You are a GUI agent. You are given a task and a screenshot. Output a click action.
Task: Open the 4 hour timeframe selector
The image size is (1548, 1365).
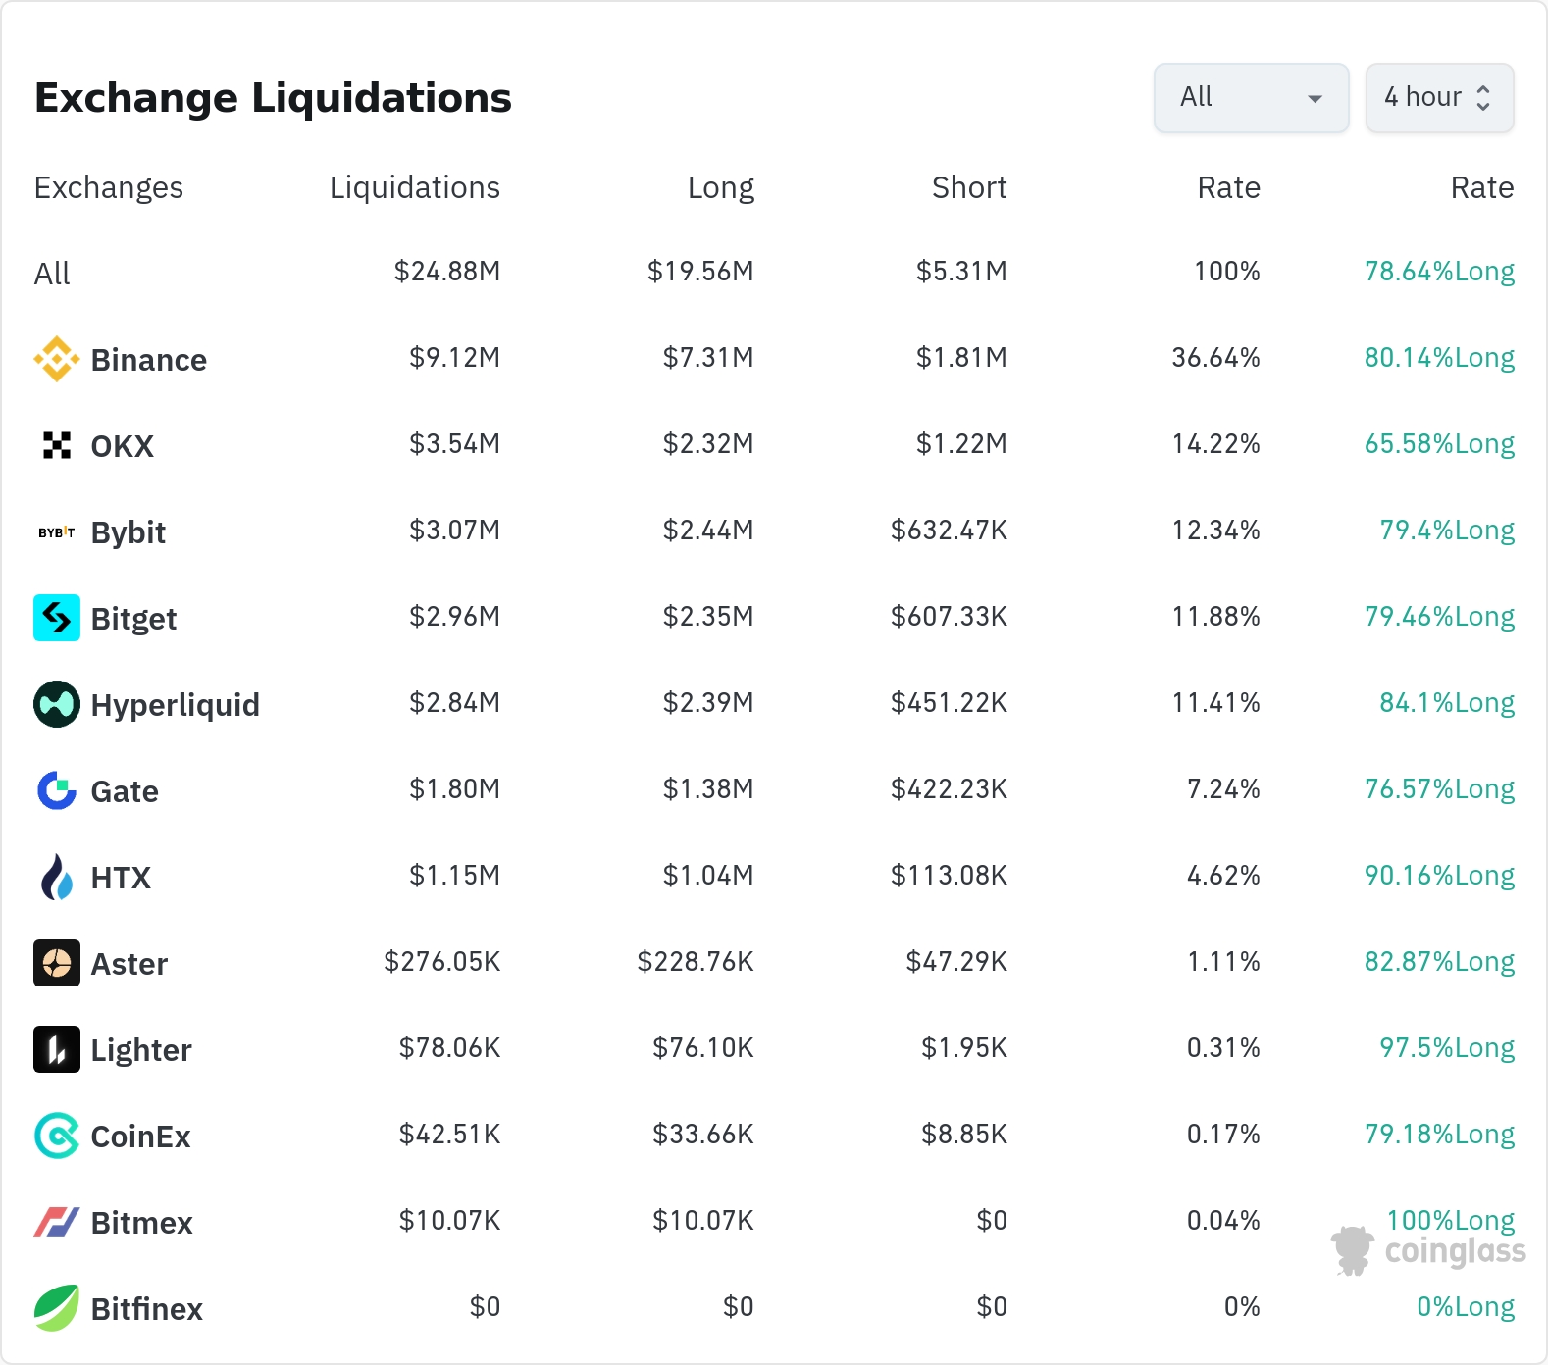pos(1439,98)
